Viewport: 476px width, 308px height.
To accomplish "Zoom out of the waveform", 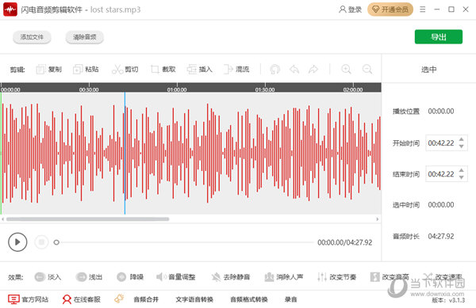I will click(x=367, y=70).
